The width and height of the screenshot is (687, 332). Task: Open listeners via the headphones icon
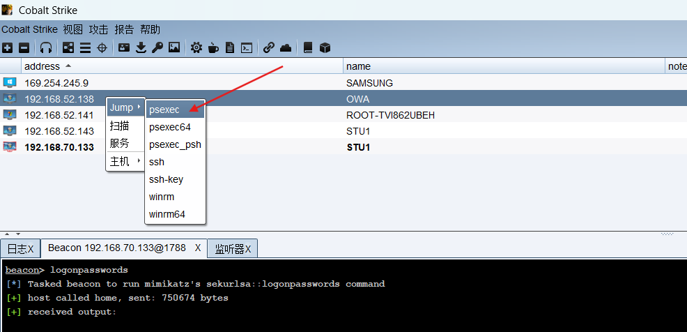[46, 48]
